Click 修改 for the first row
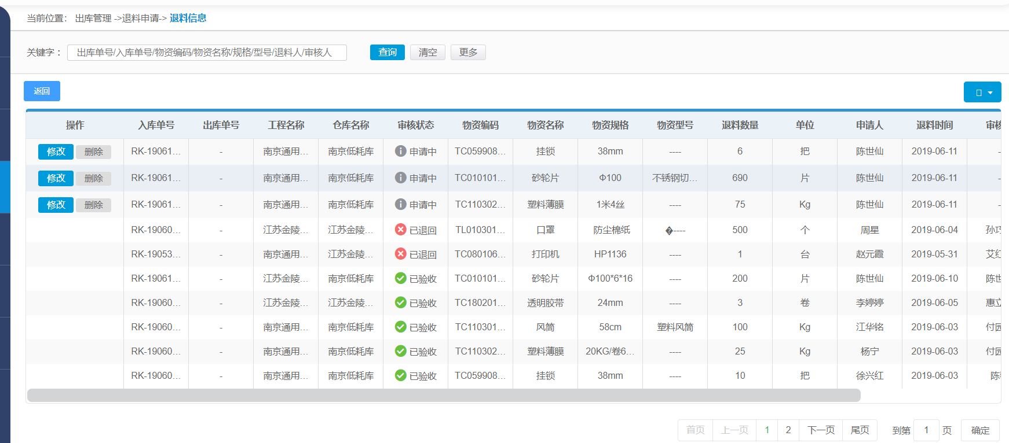 (56, 152)
